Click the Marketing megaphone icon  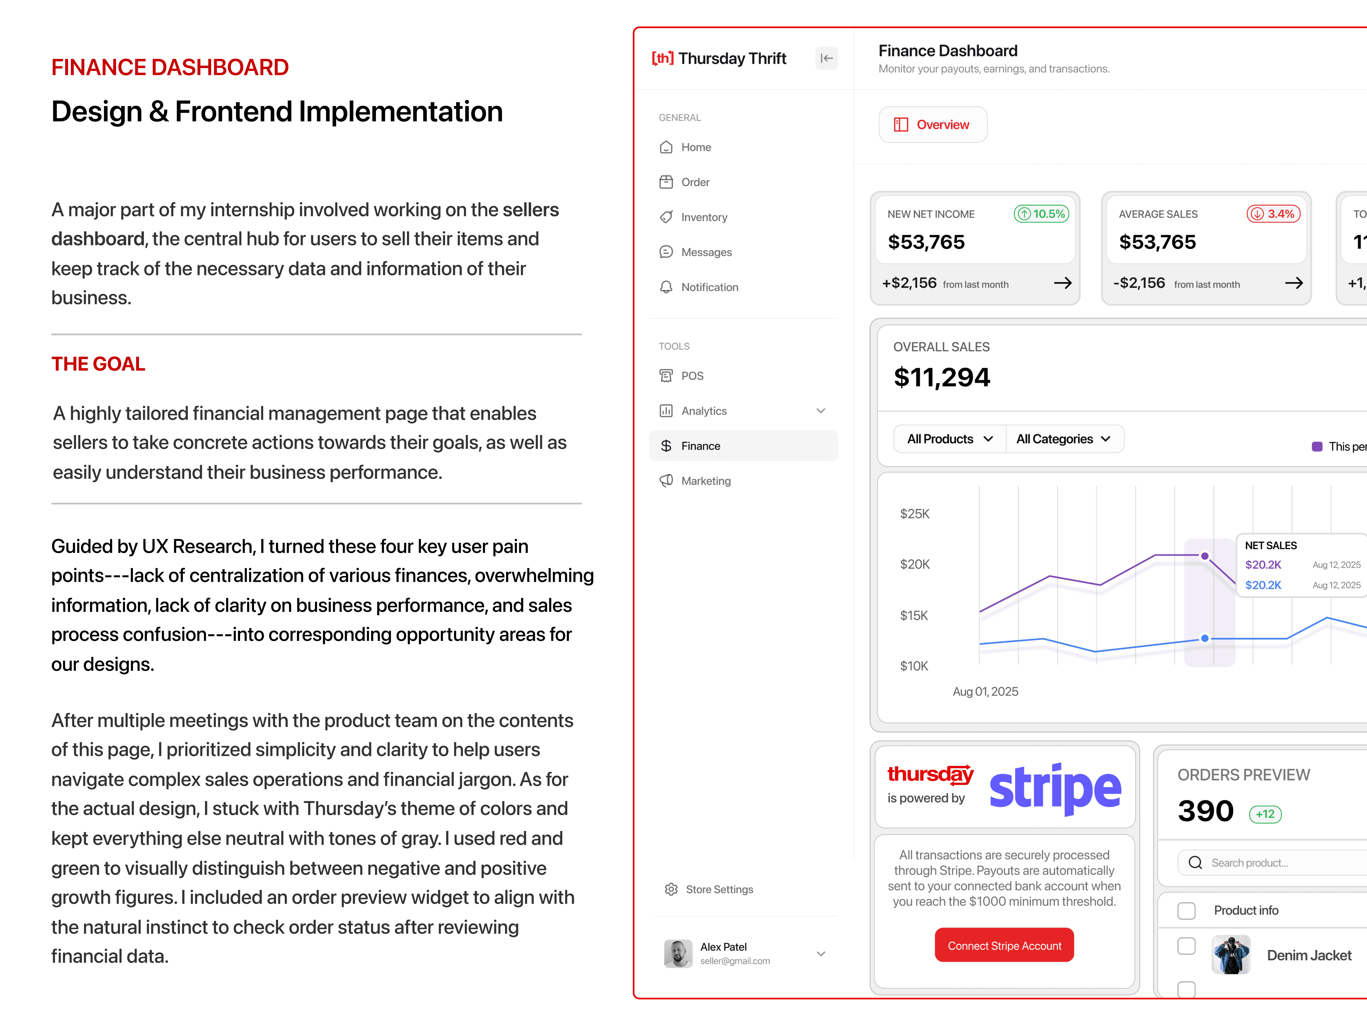click(x=666, y=481)
